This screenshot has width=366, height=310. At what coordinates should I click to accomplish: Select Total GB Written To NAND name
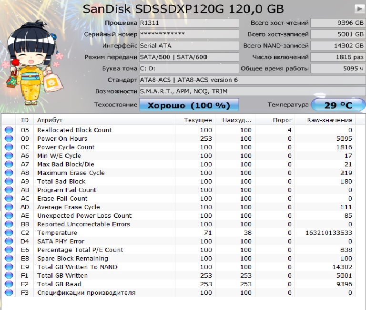click(x=77, y=267)
